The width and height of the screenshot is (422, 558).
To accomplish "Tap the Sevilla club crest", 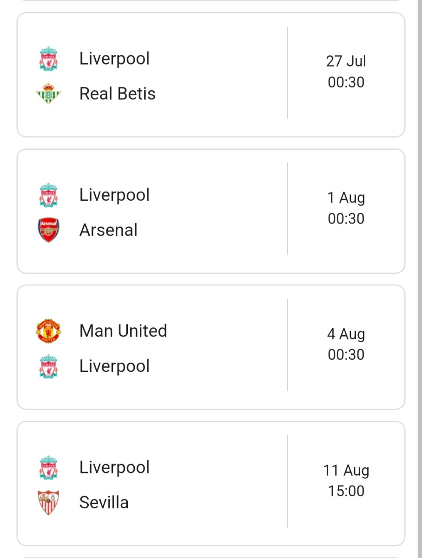I will click(48, 503).
